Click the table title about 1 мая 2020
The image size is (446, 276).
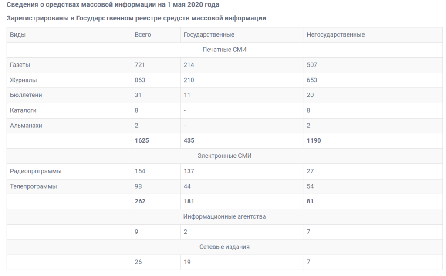pos(113,5)
